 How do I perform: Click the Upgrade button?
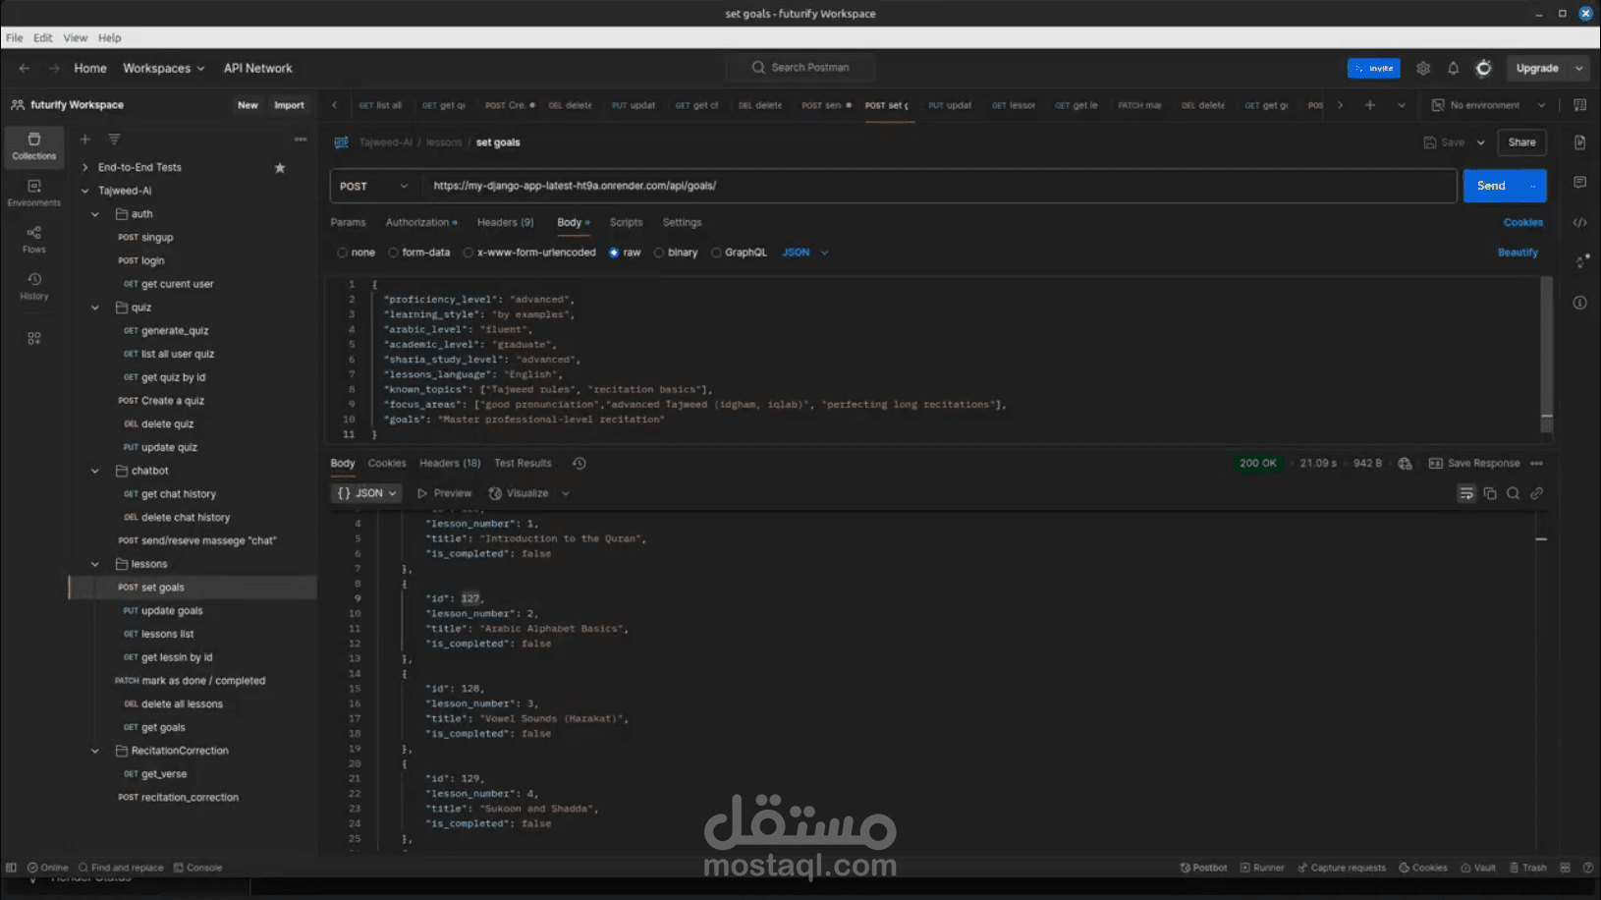click(x=1536, y=68)
